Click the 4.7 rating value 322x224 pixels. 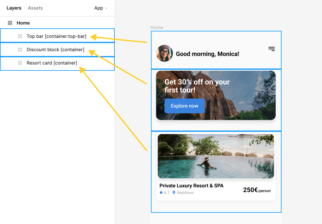[166, 193]
